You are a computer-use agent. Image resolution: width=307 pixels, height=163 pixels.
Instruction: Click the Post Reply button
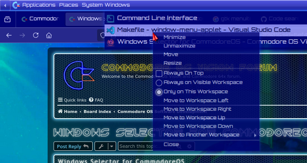click(x=73, y=146)
